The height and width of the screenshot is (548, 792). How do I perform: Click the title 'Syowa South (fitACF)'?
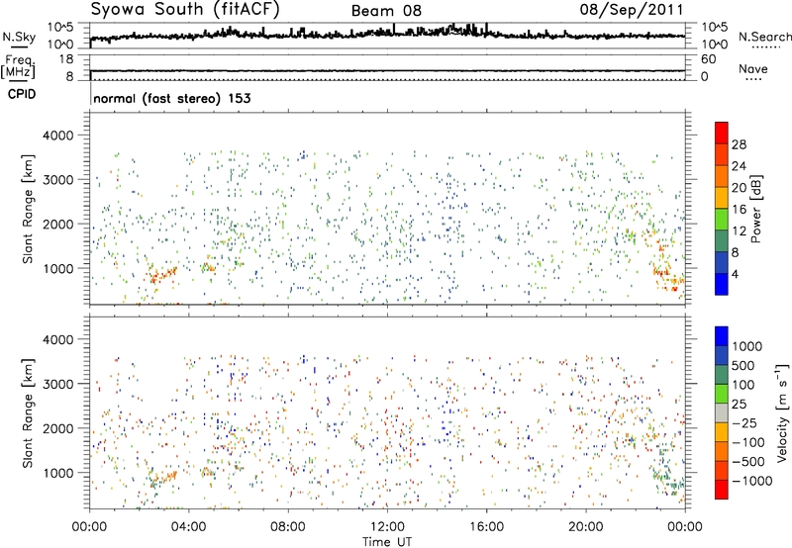[x=185, y=9]
